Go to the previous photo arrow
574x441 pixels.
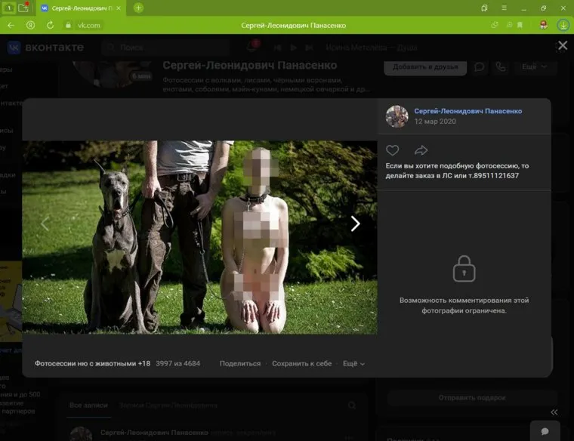(x=45, y=224)
